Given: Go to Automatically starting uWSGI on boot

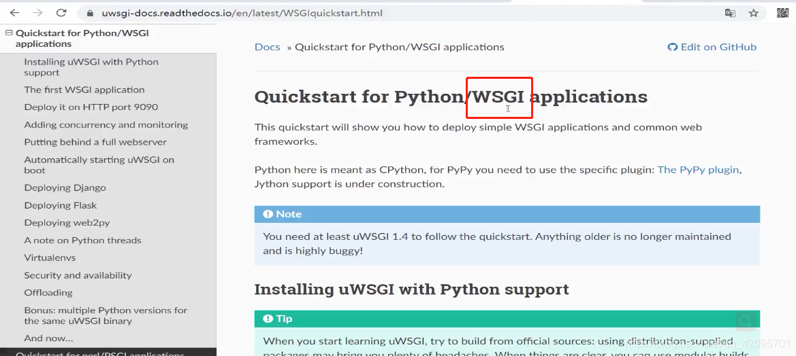Looking at the screenshot, I should click(99, 165).
